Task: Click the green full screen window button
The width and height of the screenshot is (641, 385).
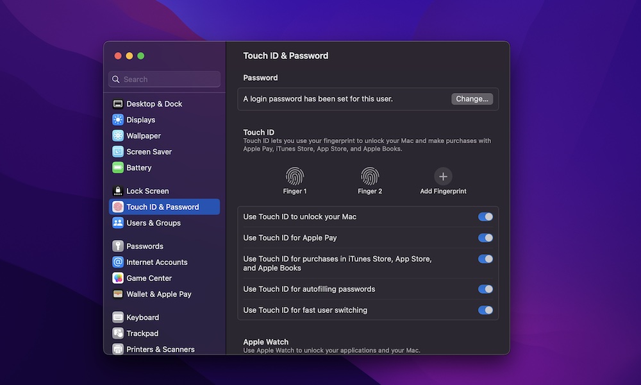Action: tap(140, 56)
